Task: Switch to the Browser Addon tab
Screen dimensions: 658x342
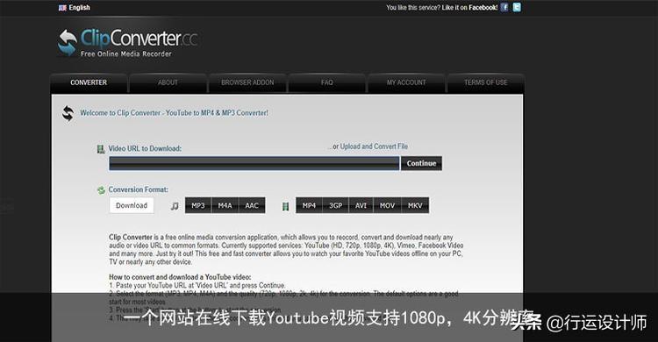Action: [247, 82]
